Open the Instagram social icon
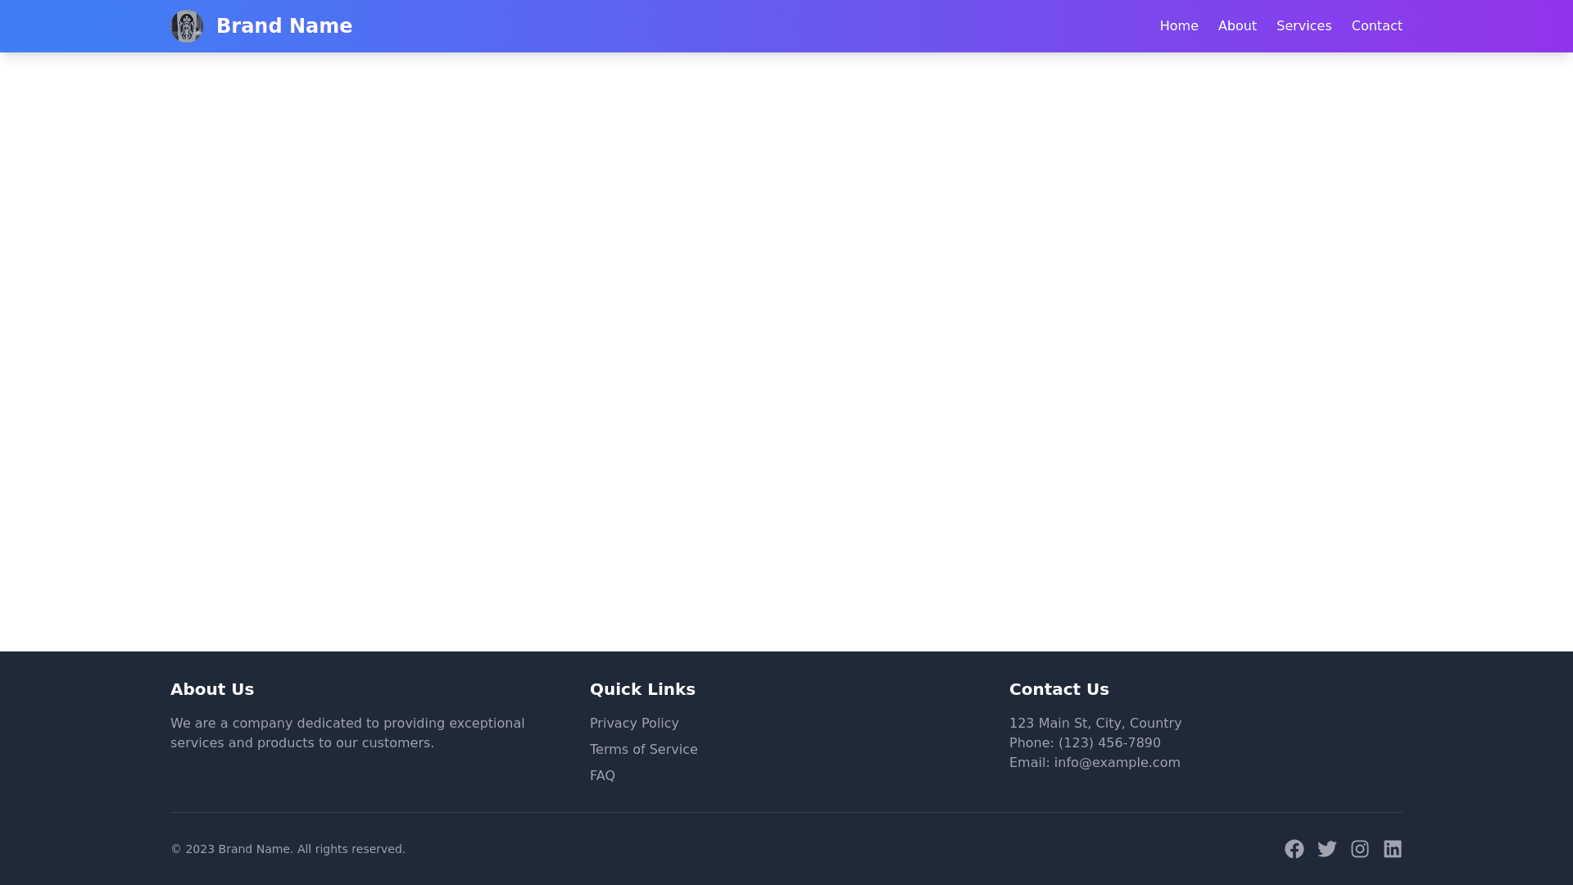This screenshot has width=1573, height=885. pos(1359,849)
